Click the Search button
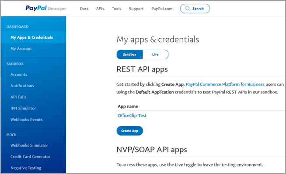 [195, 9]
